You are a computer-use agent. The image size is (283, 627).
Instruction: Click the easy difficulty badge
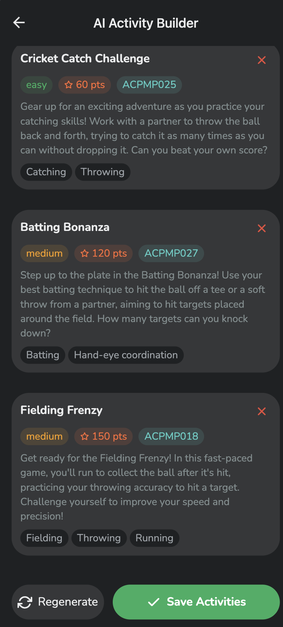36,85
